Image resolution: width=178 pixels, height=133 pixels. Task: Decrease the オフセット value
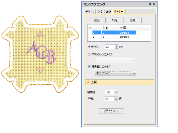click(117, 48)
